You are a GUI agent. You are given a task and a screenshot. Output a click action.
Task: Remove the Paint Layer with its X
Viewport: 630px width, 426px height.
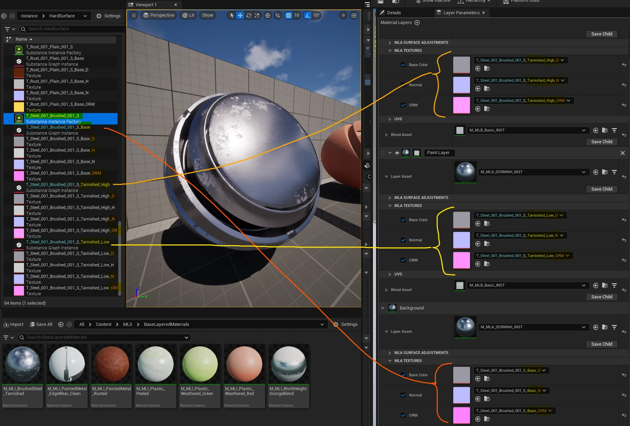623,153
